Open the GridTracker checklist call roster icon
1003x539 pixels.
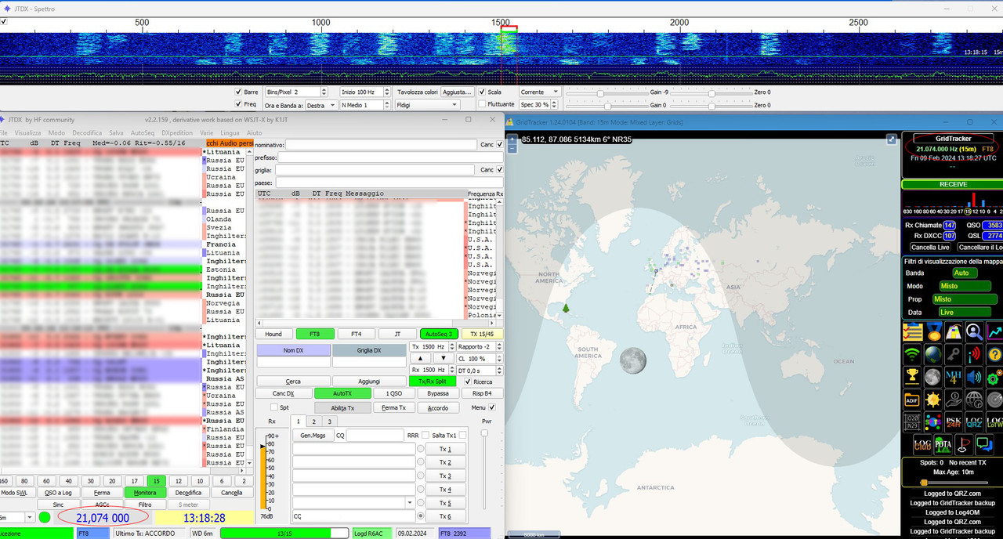912,332
